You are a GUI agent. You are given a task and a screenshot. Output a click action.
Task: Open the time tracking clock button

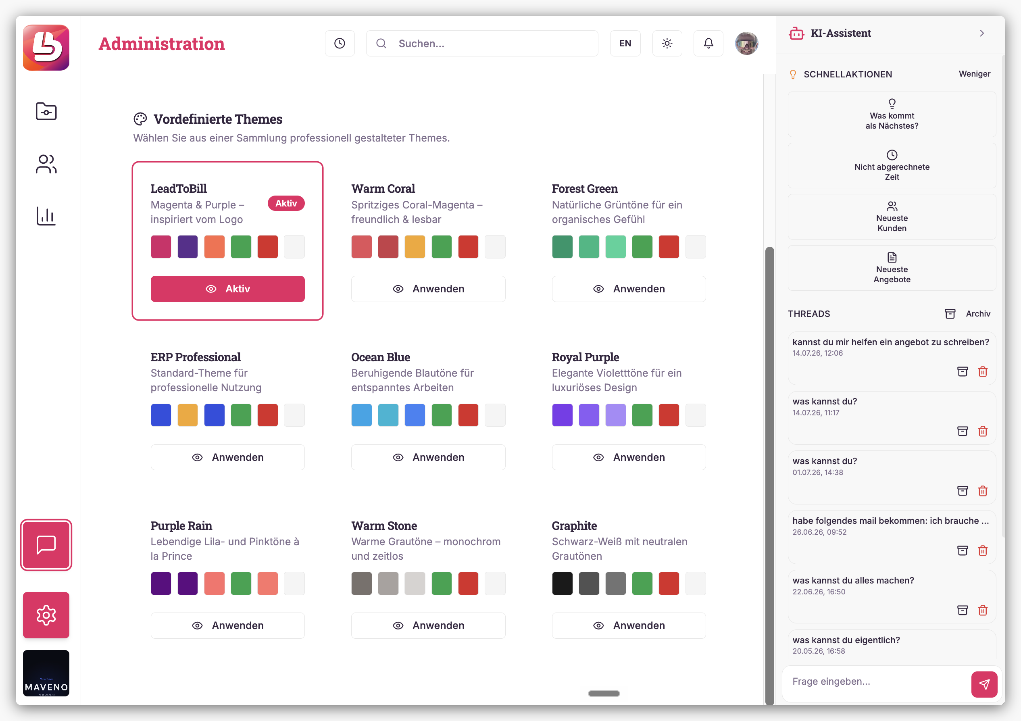tap(340, 43)
